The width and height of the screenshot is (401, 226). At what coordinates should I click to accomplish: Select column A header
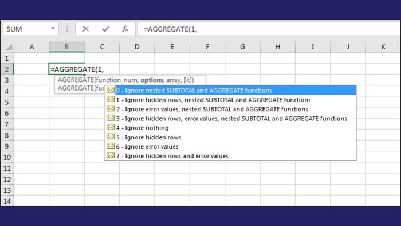pos(32,47)
